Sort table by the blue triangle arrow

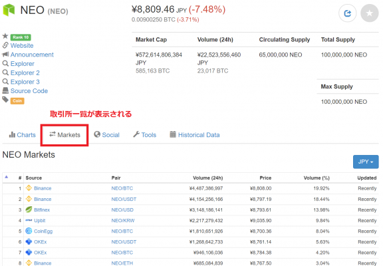point(7,177)
